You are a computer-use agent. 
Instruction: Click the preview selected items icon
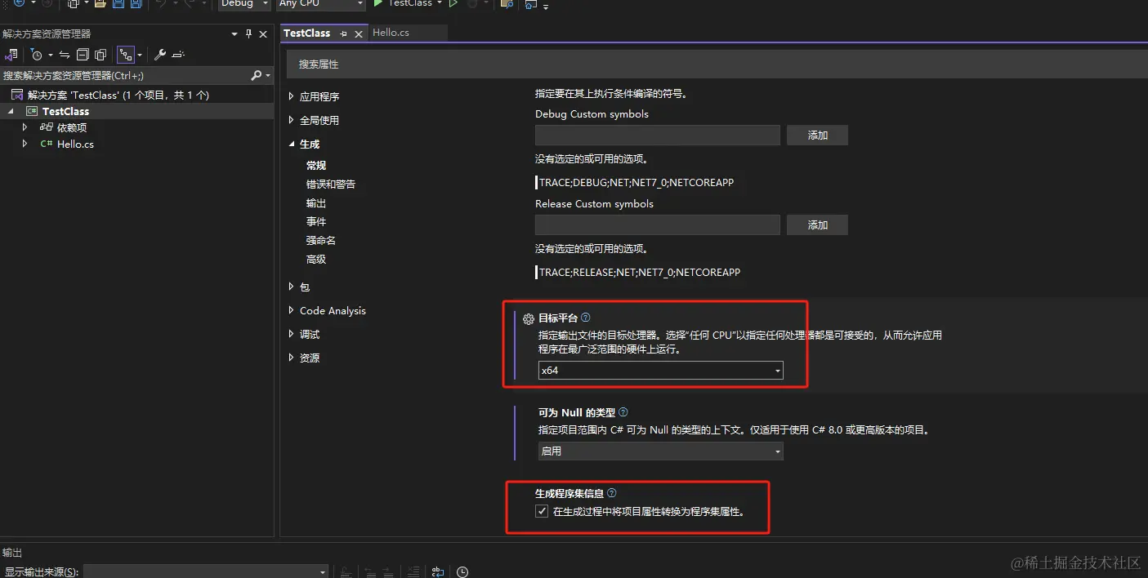coord(179,55)
